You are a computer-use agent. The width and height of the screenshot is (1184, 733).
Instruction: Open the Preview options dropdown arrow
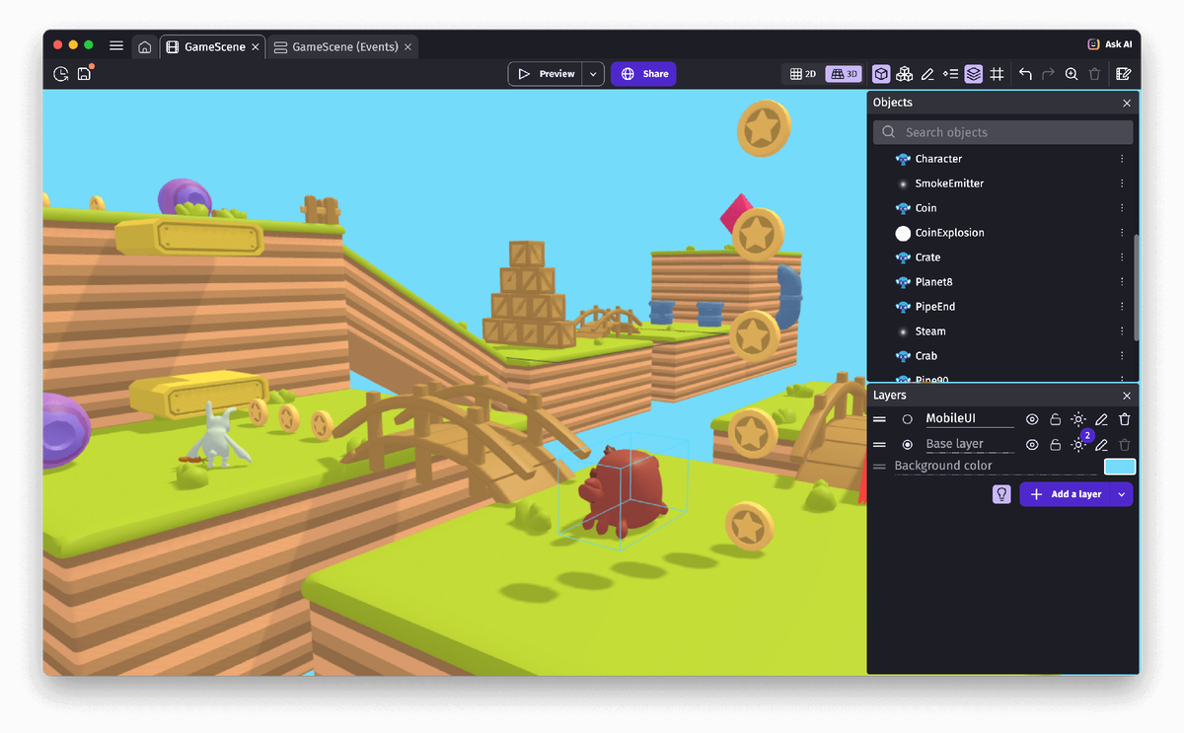[593, 73]
